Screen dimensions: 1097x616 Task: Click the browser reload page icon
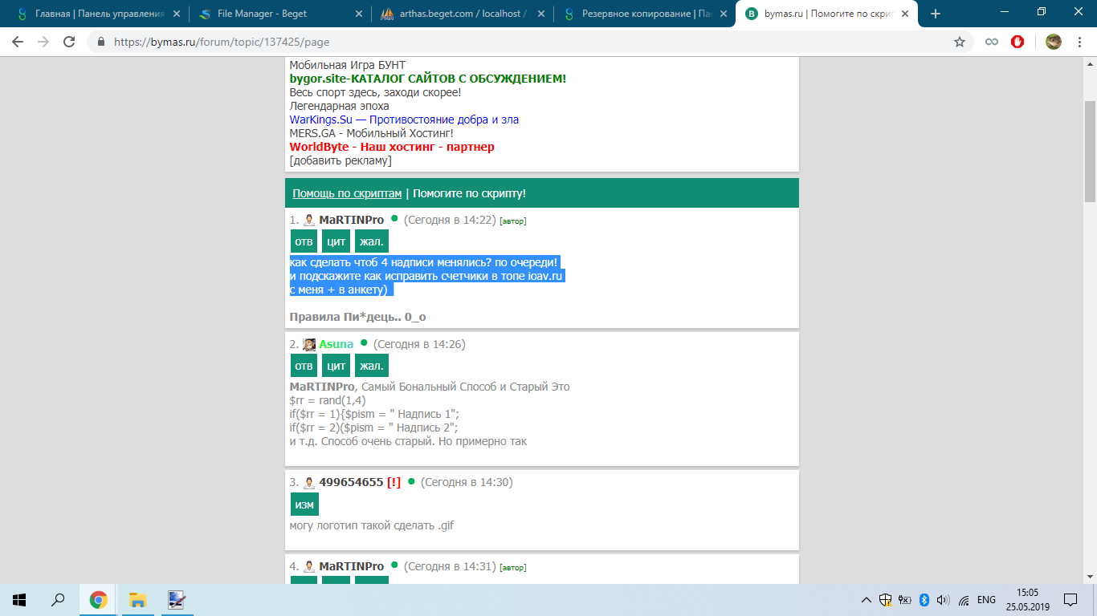click(69, 42)
